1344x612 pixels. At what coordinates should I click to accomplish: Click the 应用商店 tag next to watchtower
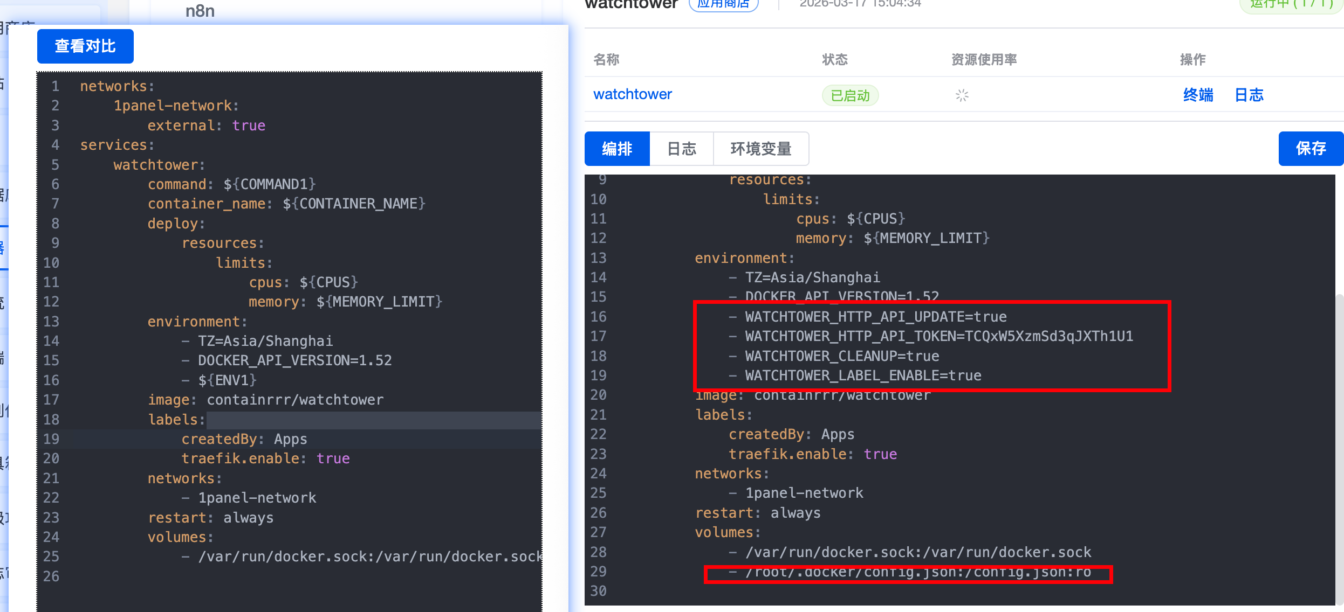724,4
